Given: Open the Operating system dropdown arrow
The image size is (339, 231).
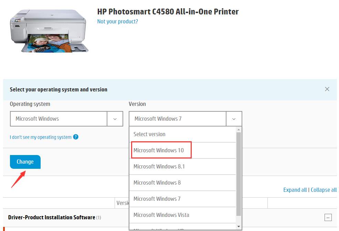Looking at the screenshot, I should [115, 119].
